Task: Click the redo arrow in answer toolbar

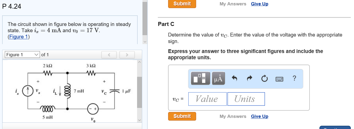Action: click(250, 79)
